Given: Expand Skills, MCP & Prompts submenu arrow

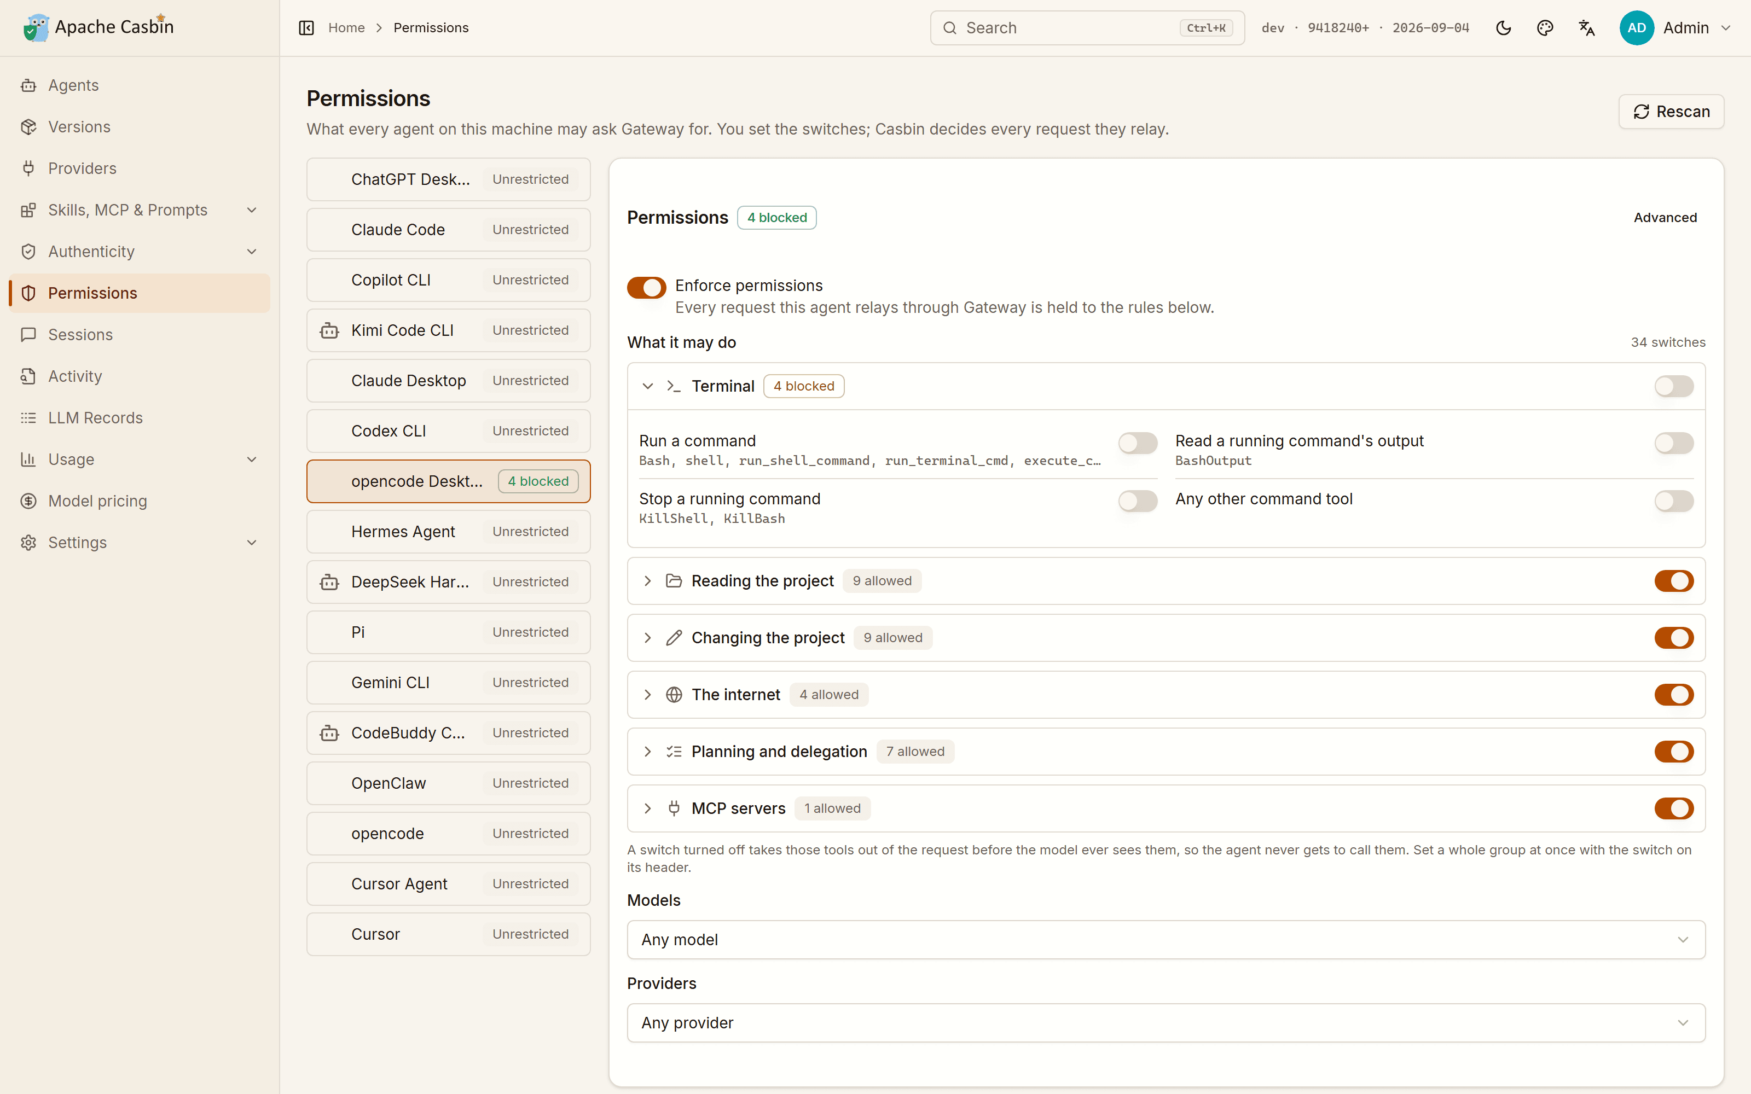Looking at the screenshot, I should click(x=252, y=210).
